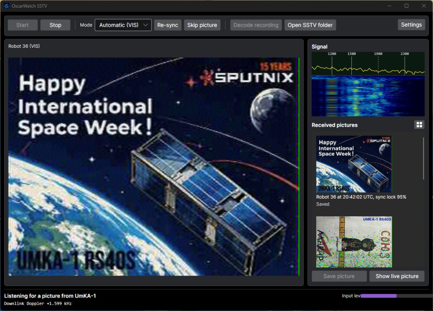Click the Re-sync button

167,25
